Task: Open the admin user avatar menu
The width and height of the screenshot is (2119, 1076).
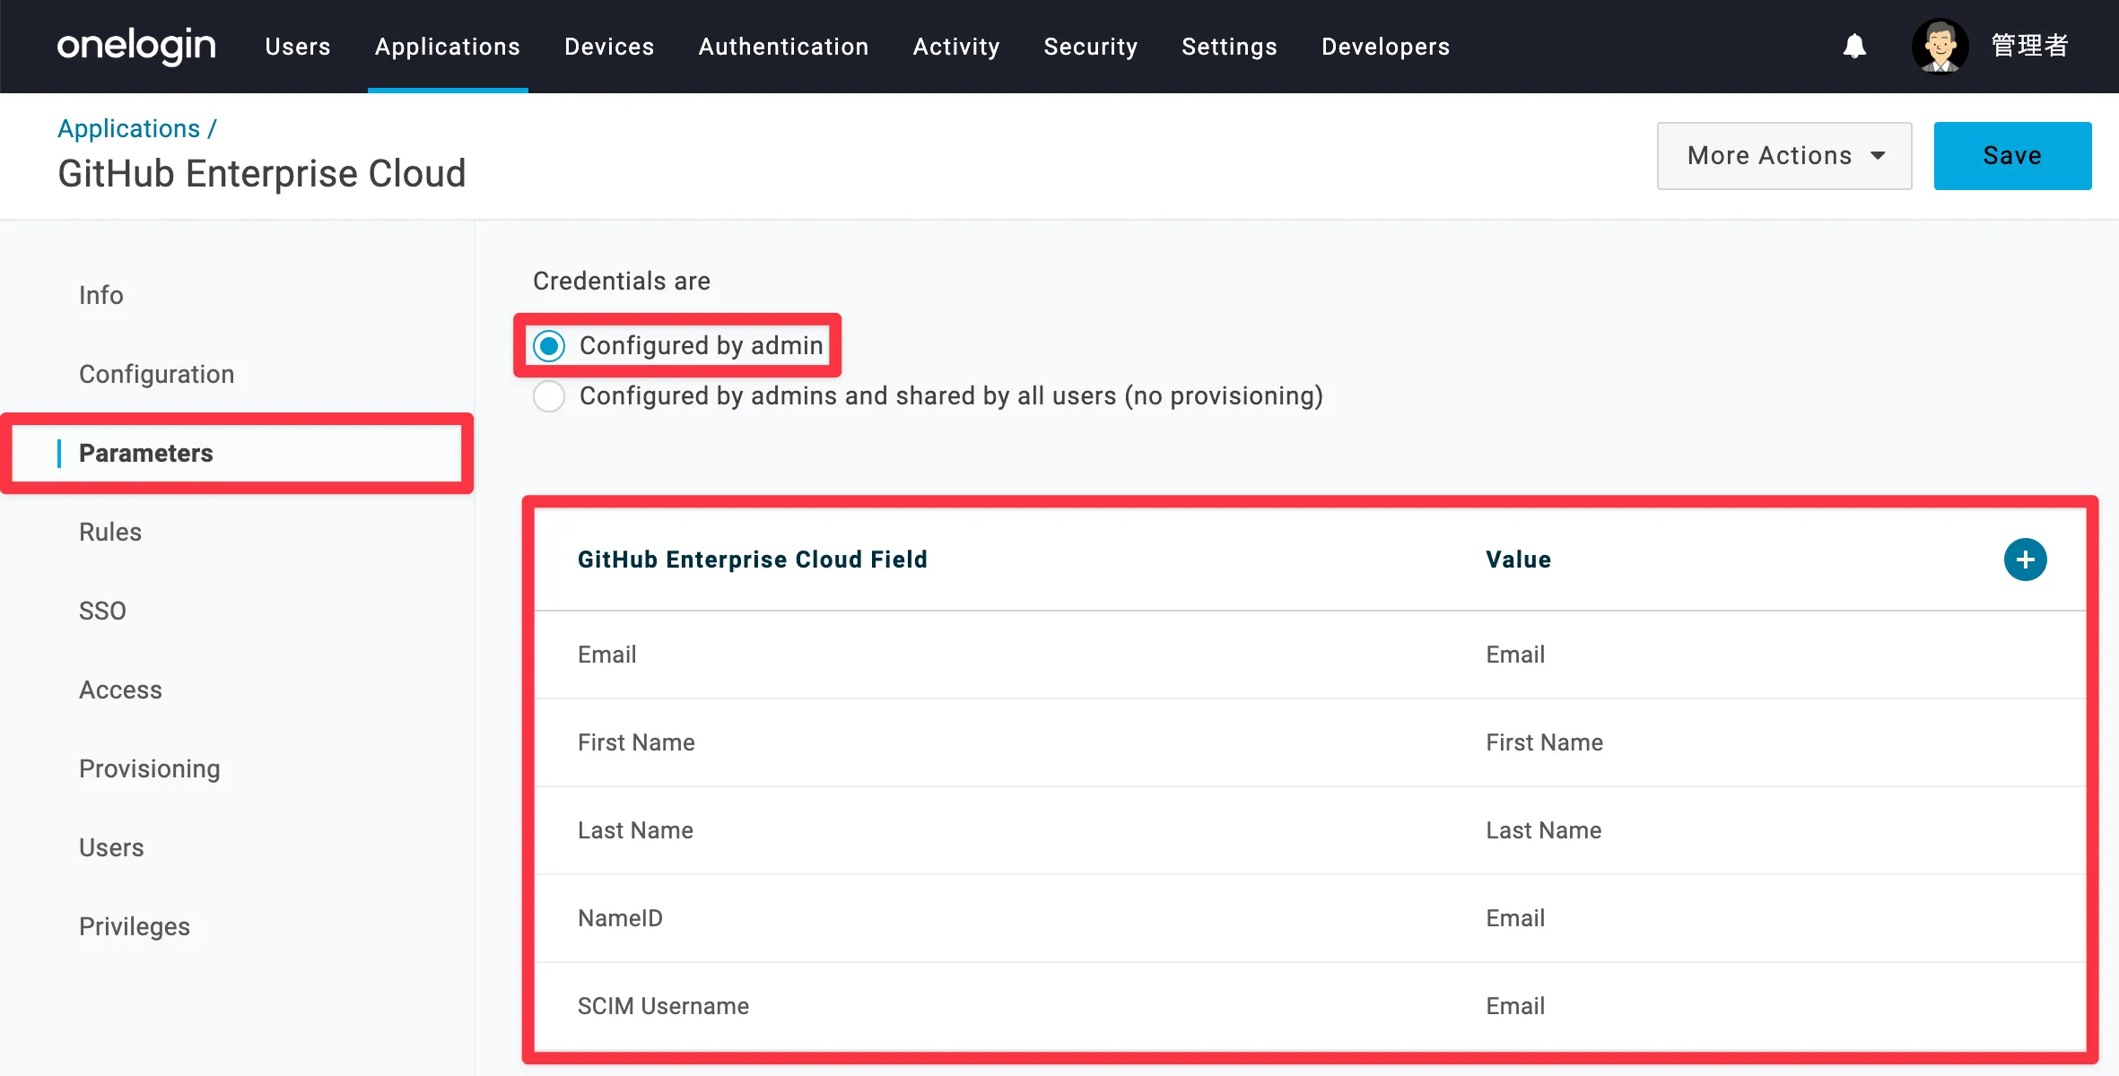Action: [1940, 46]
